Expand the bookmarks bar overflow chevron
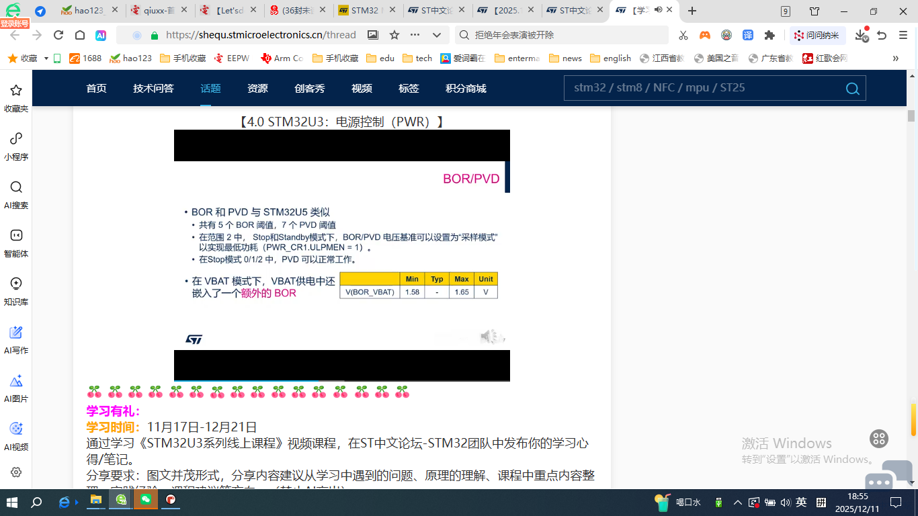 pyautogui.click(x=895, y=58)
